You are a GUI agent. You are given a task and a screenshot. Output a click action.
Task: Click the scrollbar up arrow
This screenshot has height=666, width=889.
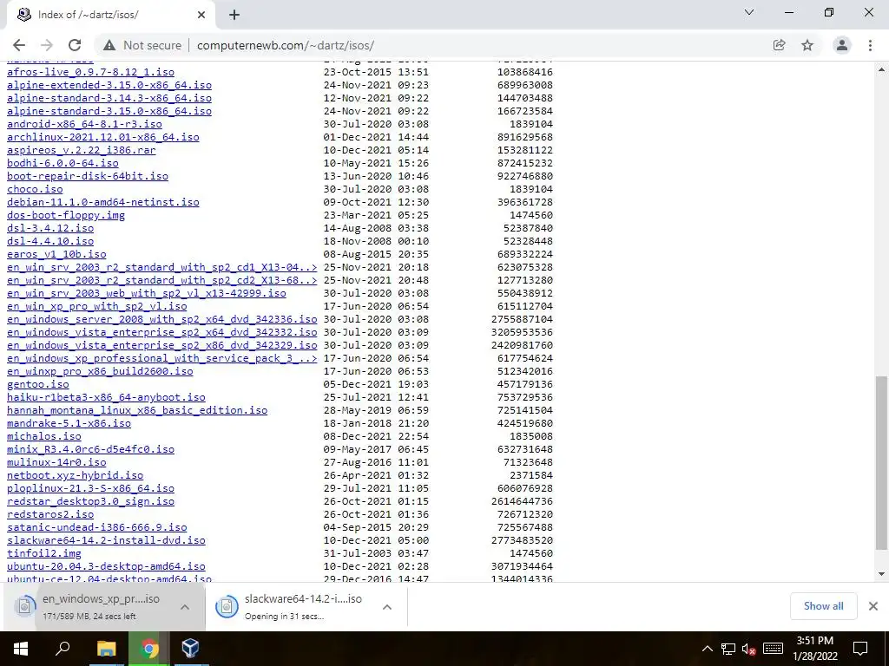[x=882, y=69]
